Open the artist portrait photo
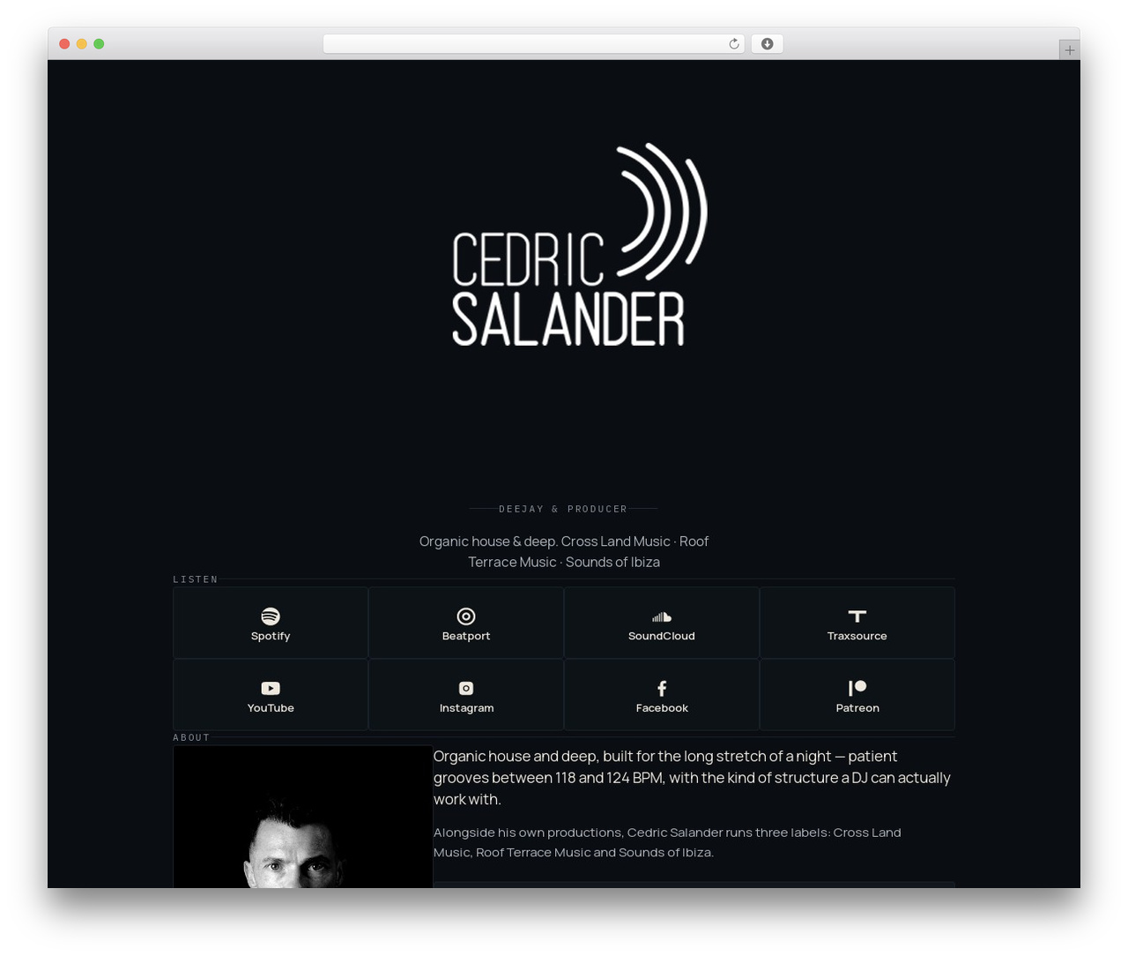 (x=303, y=817)
